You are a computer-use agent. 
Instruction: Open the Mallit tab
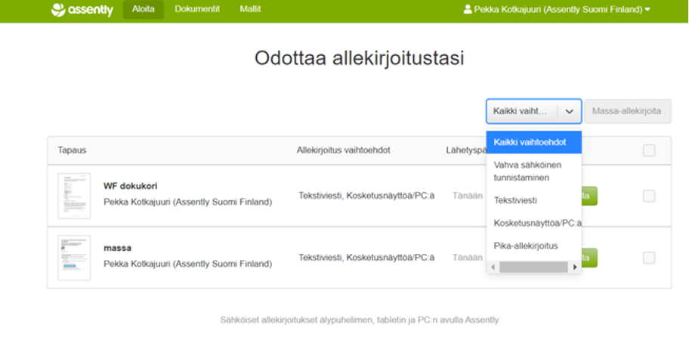pos(251,9)
